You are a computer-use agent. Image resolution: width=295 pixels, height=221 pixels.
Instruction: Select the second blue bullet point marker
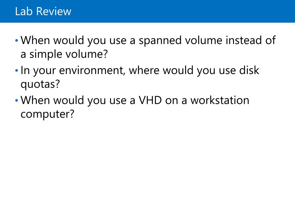(x=16, y=71)
